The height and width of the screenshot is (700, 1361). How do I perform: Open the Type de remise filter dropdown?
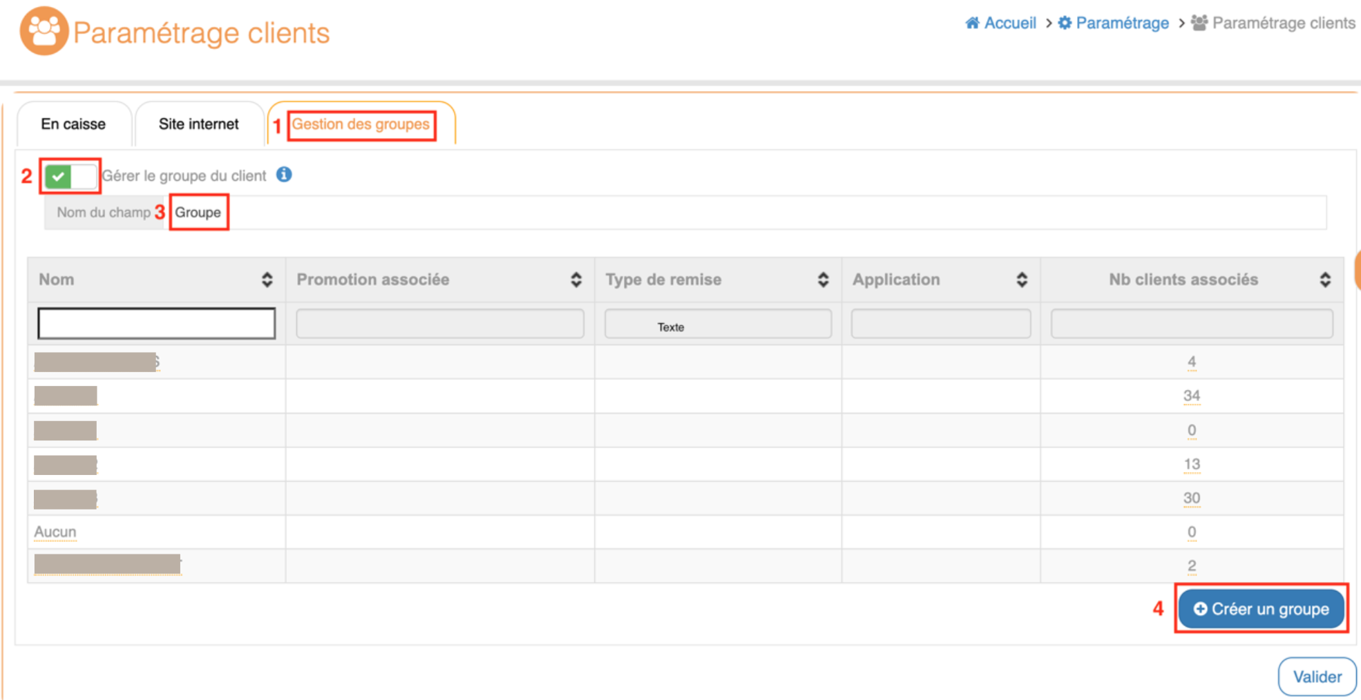click(x=717, y=324)
